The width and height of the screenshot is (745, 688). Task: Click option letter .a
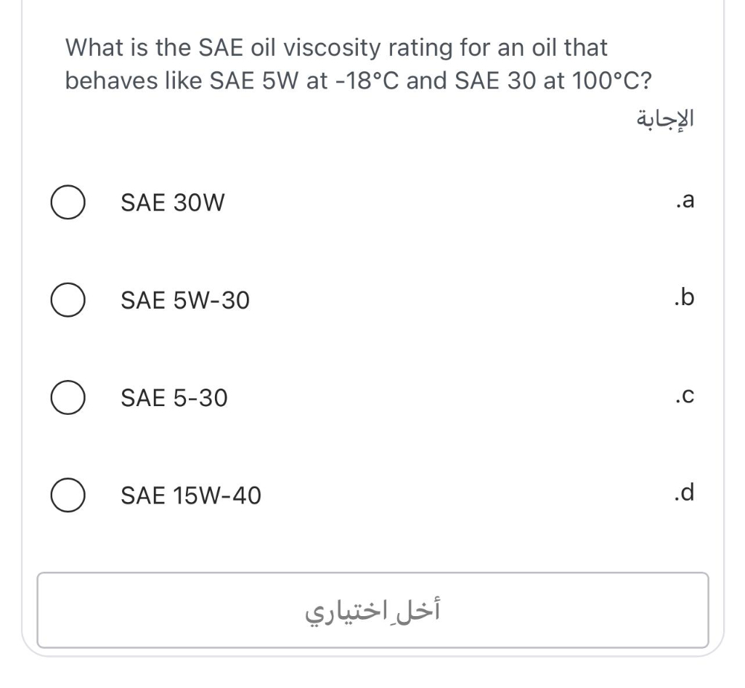[x=685, y=200]
